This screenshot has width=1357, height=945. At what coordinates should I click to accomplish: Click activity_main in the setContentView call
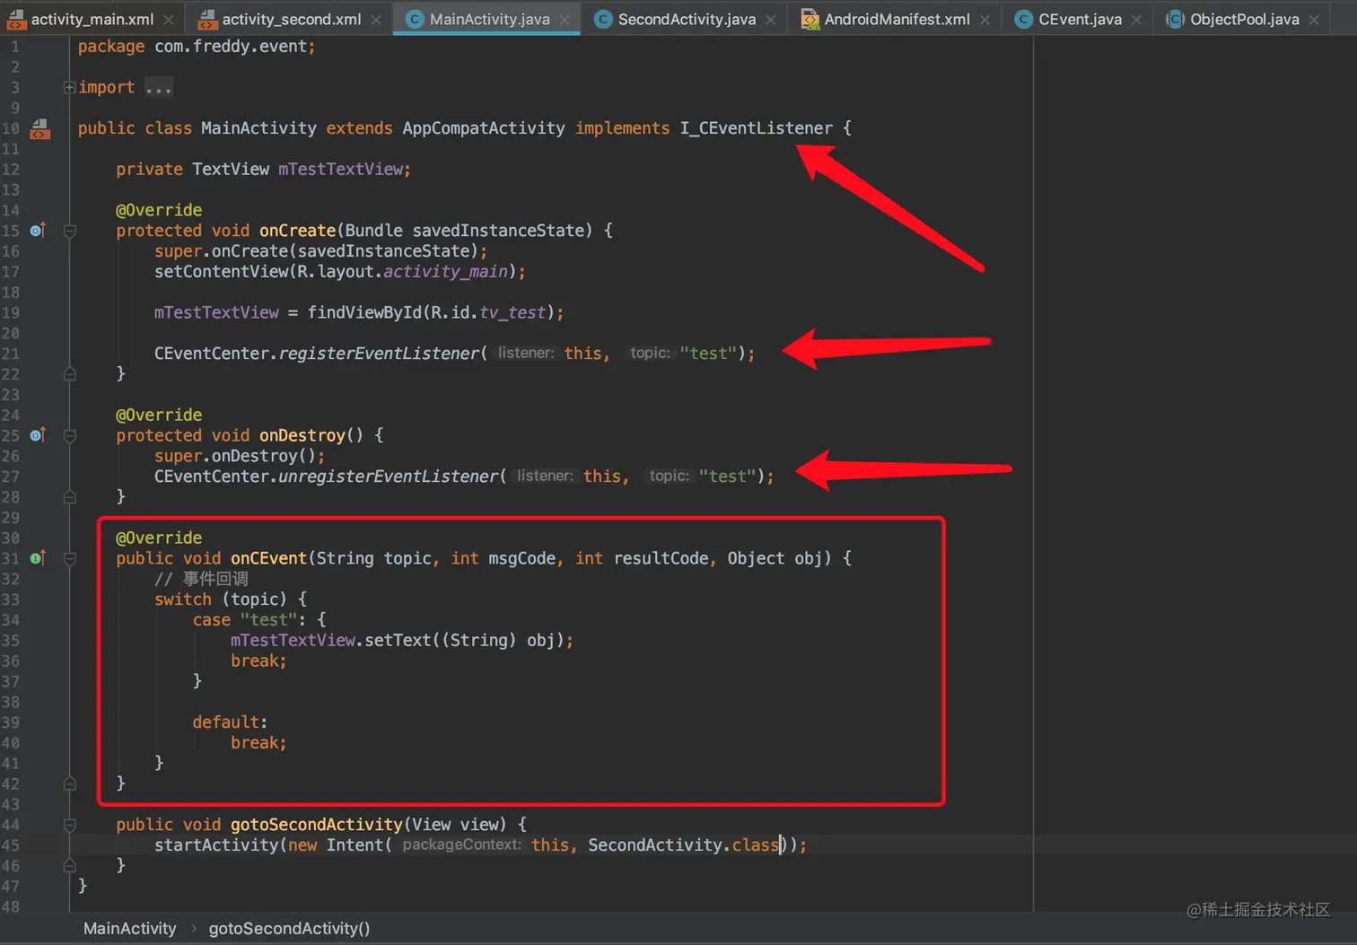[x=445, y=272]
